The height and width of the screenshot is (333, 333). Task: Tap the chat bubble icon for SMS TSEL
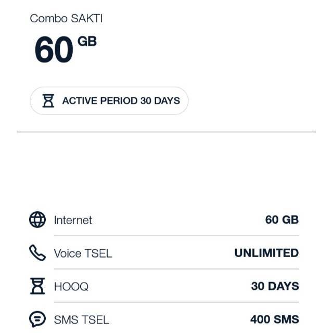(x=37, y=319)
